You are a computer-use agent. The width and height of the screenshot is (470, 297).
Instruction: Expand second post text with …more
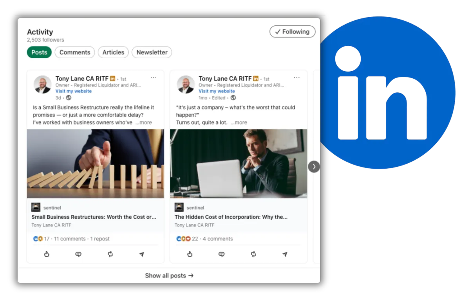tap(239, 122)
